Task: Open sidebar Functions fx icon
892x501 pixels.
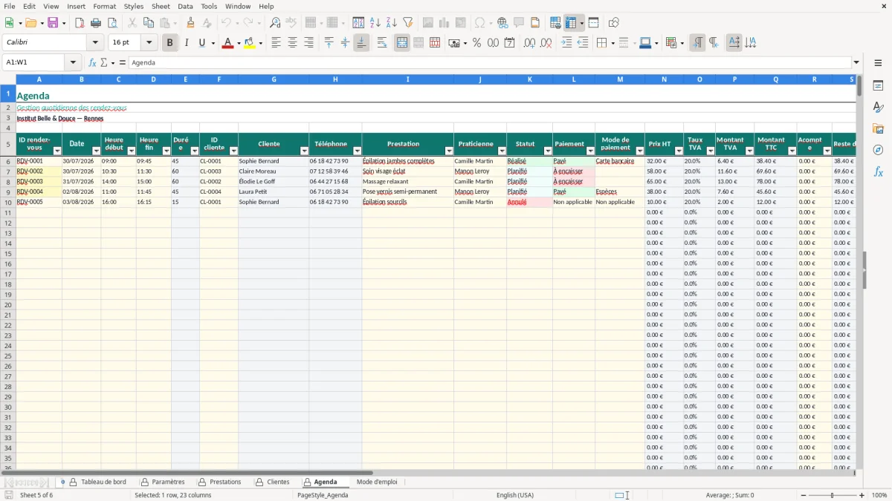Action: pos(878,171)
